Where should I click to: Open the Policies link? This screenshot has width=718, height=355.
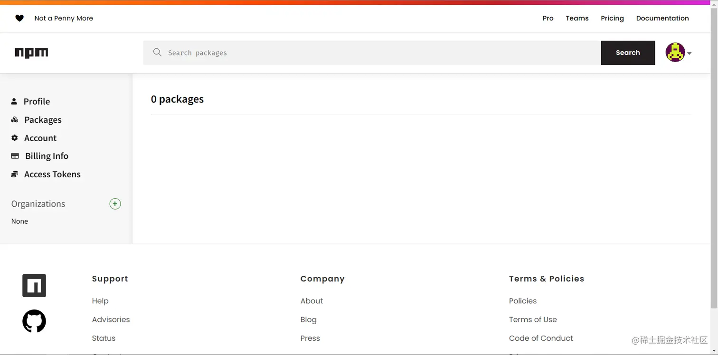[522, 301]
